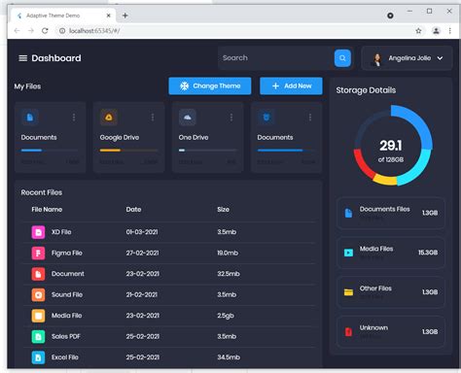Image resolution: width=461 pixels, height=373 pixels.
Task: Open the One Drive card three-dot menu
Action: pos(231,118)
